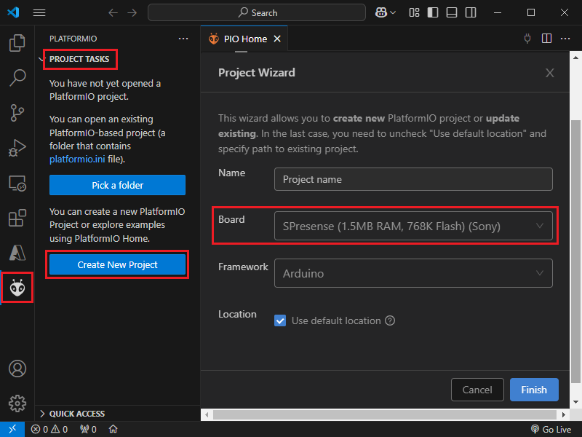Viewport: 582px width, 437px height.
Task: Open the Extensions view icon
Action: click(17, 218)
